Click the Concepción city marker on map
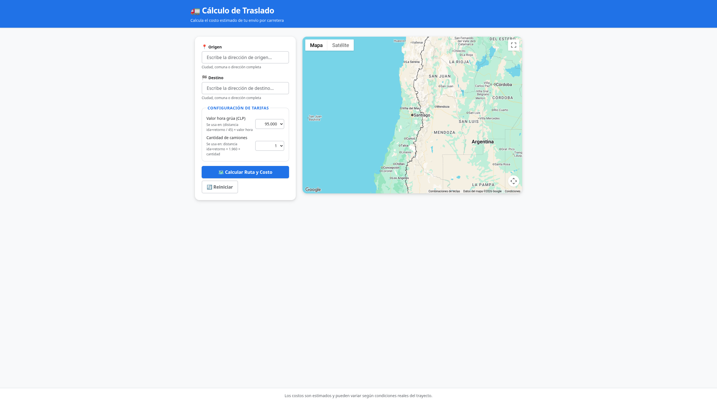 coord(382,168)
